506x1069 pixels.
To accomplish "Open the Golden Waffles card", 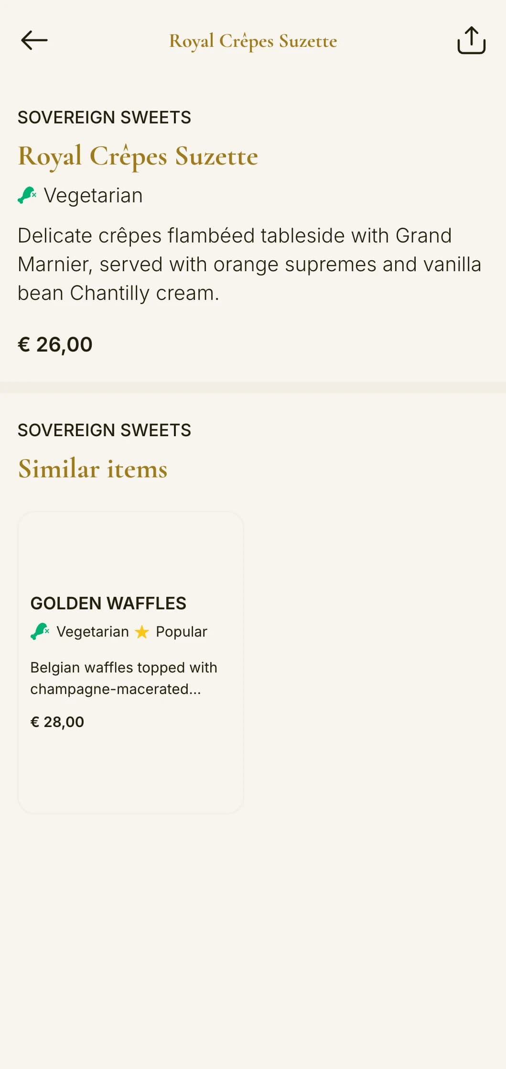I will (x=130, y=662).
